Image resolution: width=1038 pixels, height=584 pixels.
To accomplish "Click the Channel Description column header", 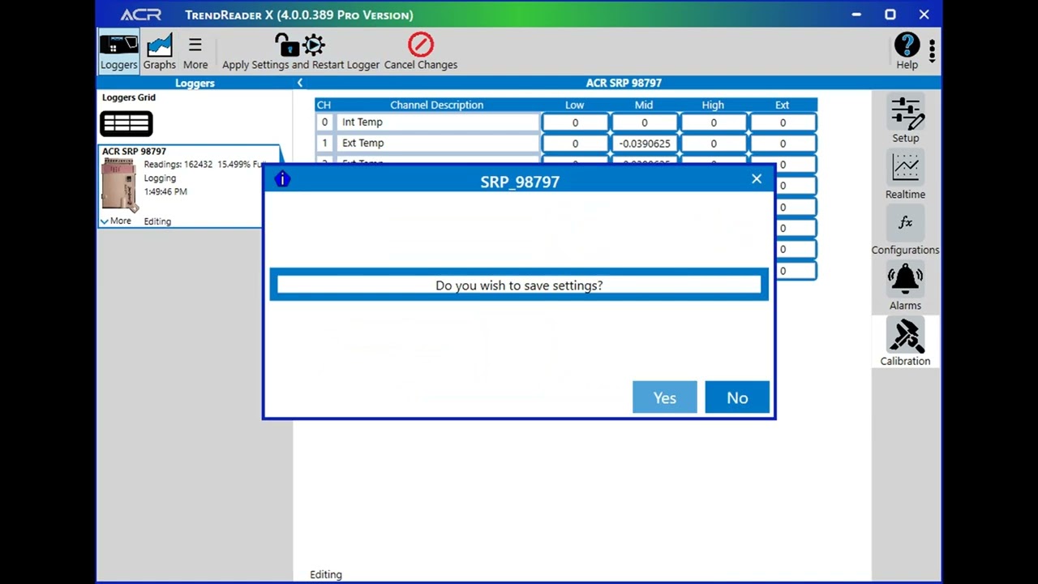I will 436,105.
